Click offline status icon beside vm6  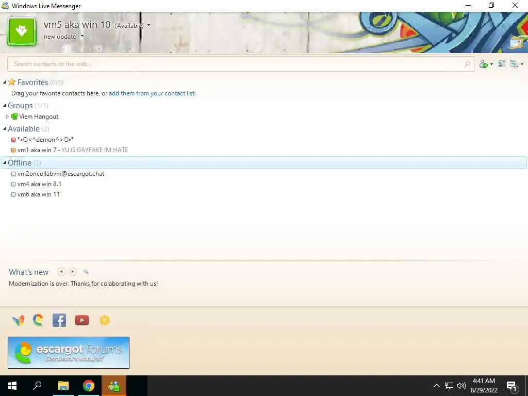point(13,194)
